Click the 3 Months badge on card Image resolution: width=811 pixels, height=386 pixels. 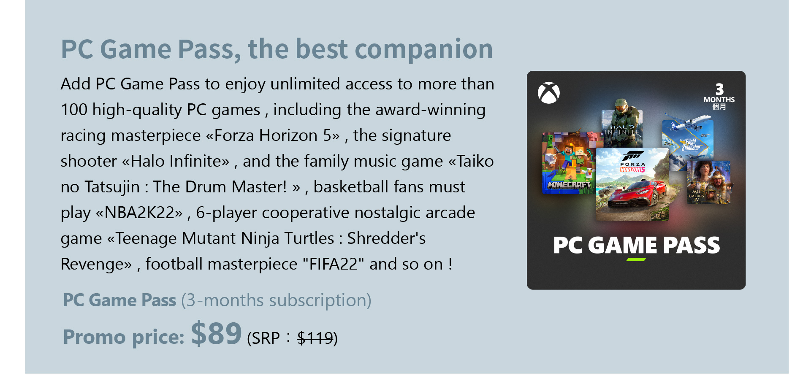click(719, 97)
